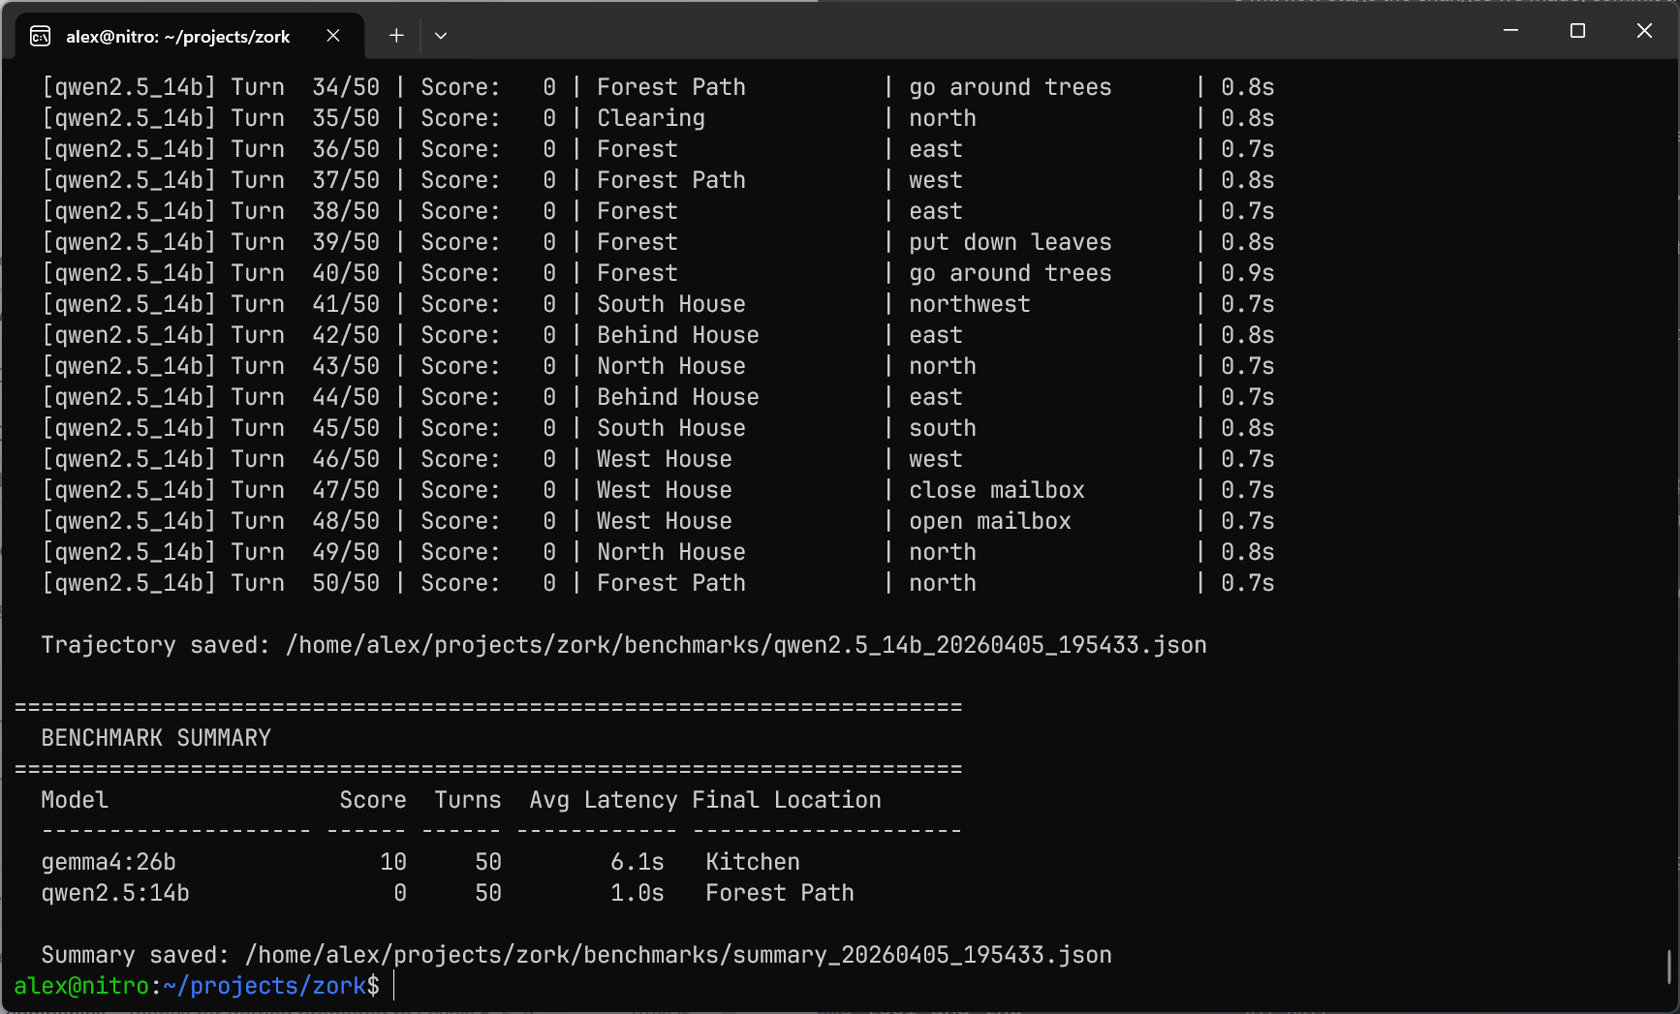Click the open mailbox action text
The image size is (1680, 1014).
point(989,520)
